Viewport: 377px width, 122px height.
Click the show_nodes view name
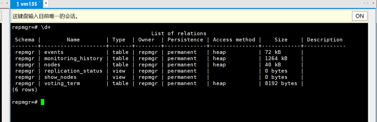60,77
